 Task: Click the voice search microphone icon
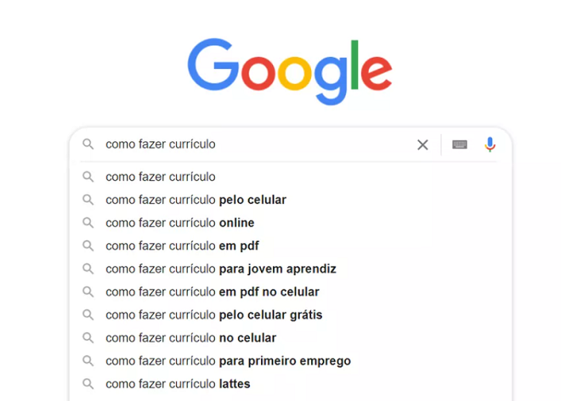tap(490, 144)
